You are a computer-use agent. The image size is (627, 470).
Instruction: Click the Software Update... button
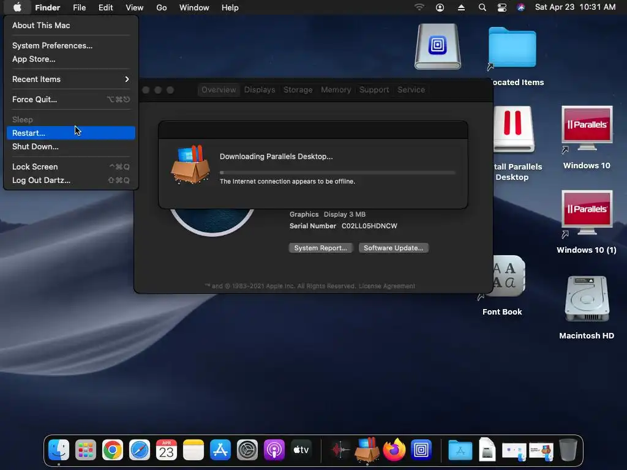tap(394, 248)
